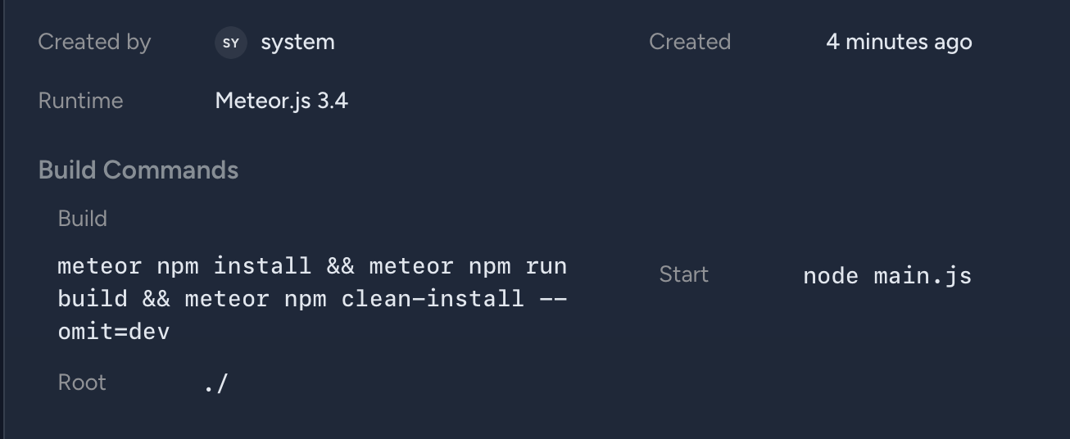Click the clean-install word in build command
Screen dimensions: 1070x439
[x=433, y=298]
